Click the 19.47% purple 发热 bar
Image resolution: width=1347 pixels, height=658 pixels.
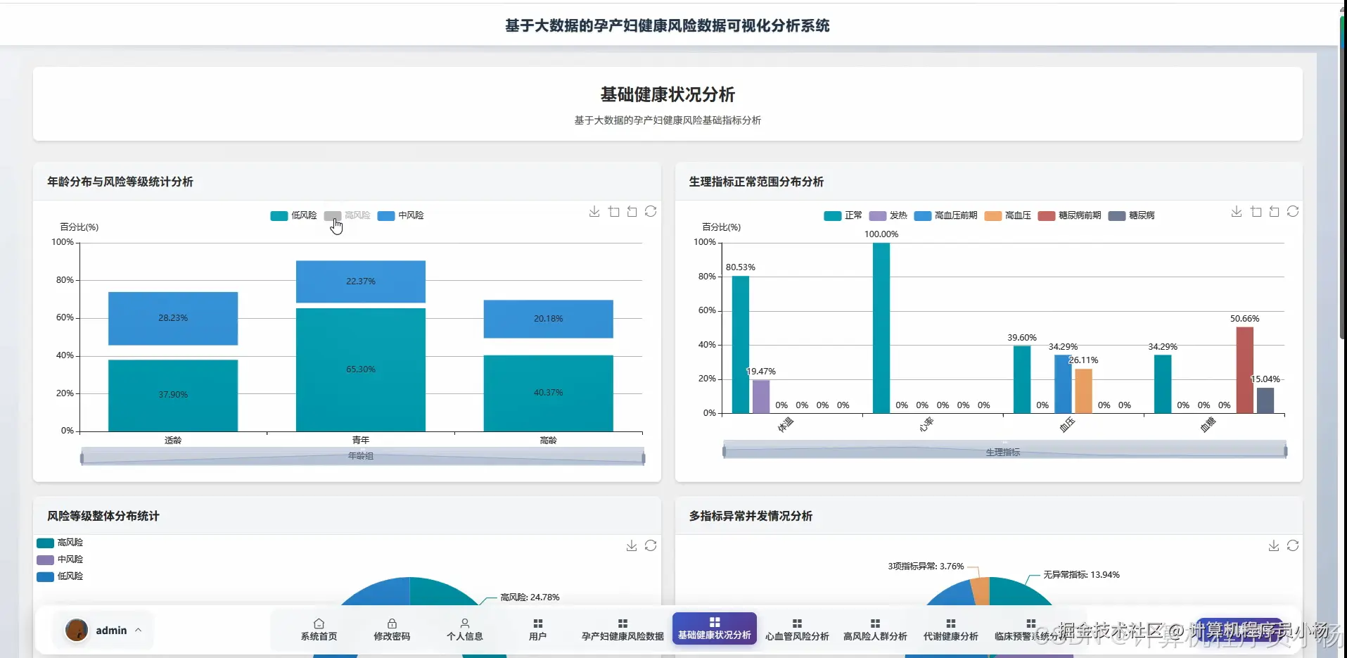(x=761, y=397)
